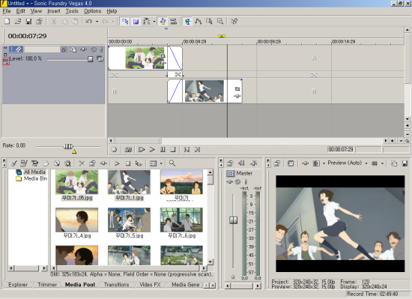Select thumbnail 꾸미기_4.jpg in Media Pool
This screenshot has width=412, height=299.
click(76, 223)
